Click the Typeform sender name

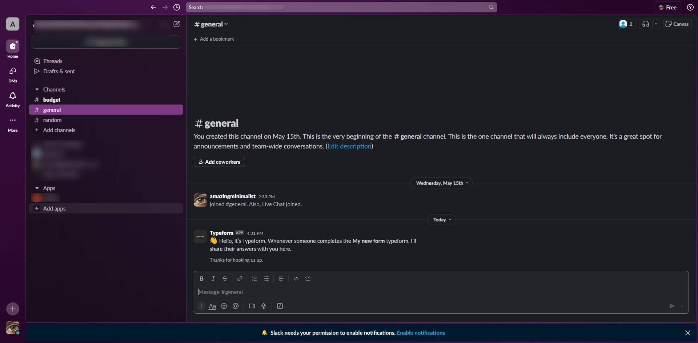click(x=221, y=233)
